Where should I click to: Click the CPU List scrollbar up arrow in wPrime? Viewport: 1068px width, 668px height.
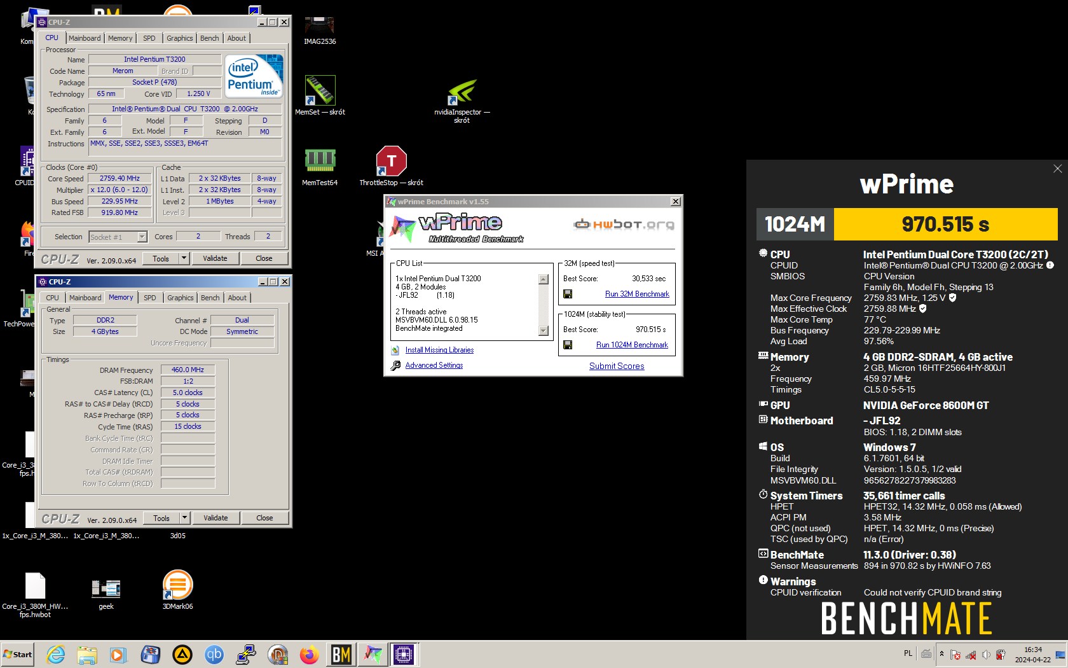tap(543, 279)
